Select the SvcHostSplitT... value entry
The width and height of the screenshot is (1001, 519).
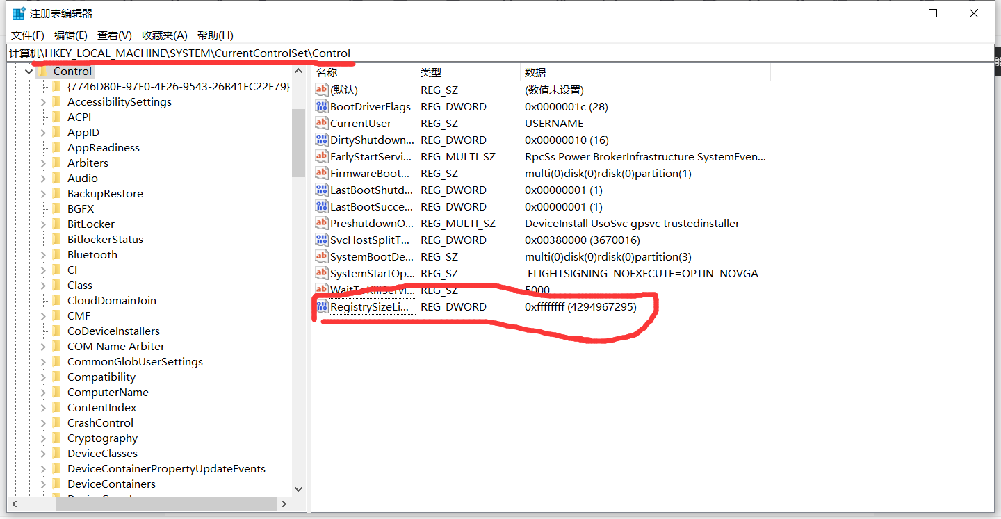(369, 240)
